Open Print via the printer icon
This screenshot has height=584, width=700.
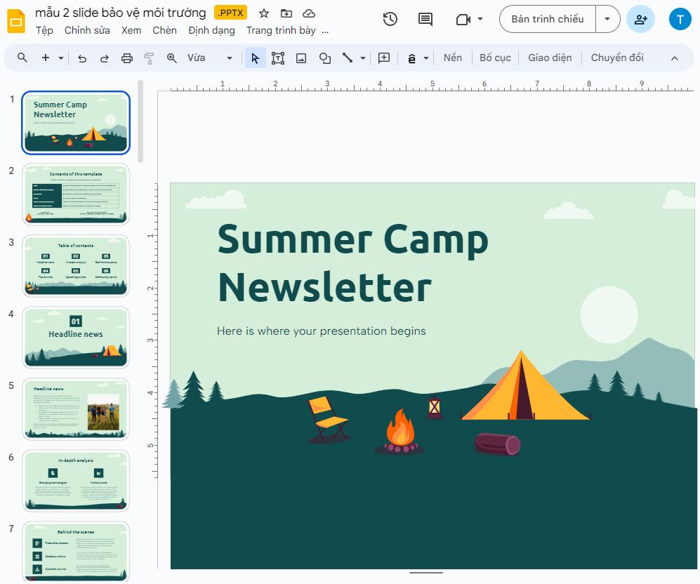(126, 58)
